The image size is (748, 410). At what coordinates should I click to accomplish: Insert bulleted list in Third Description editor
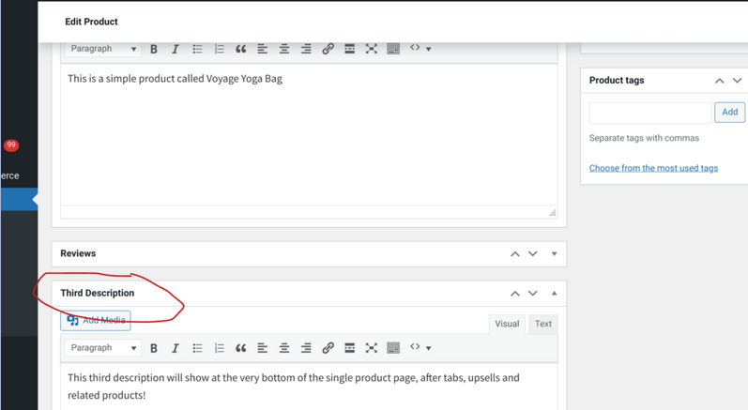point(197,348)
